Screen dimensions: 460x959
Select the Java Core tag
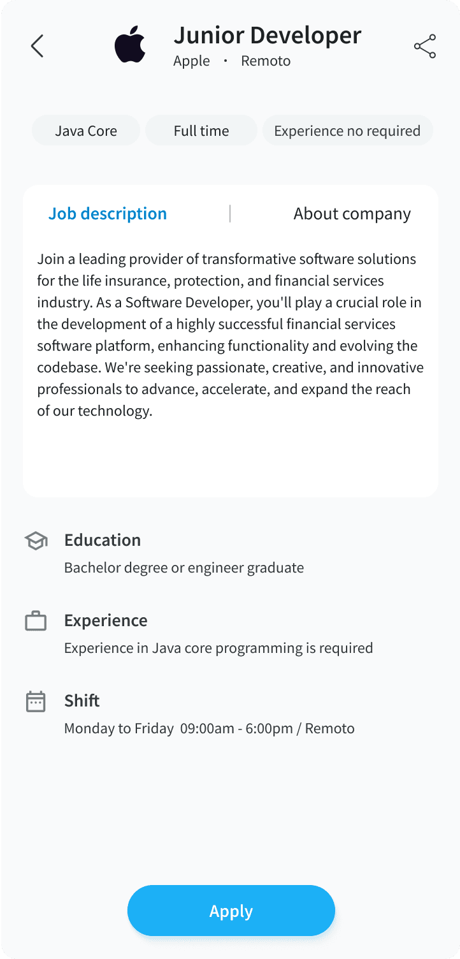[x=86, y=130]
